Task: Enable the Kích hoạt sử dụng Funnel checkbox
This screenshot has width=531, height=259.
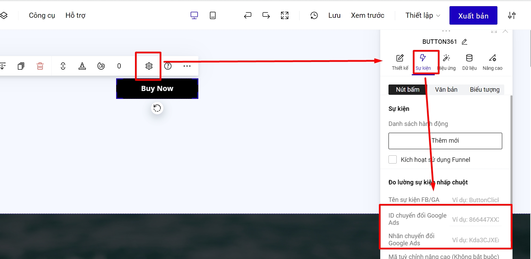Action: pyautogui.click(x=393, y=159)
